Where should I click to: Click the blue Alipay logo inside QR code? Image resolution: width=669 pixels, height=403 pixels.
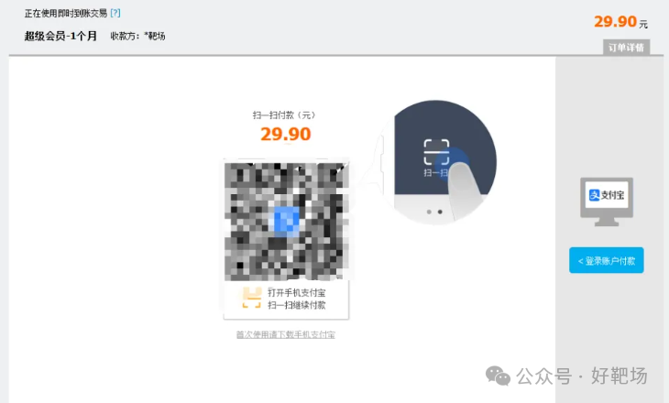tap(286, 221)
